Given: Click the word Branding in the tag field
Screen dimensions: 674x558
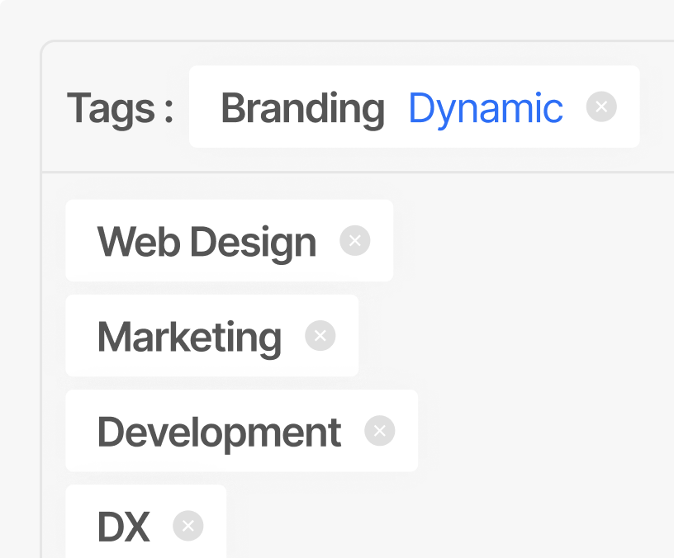Looking at the screenshot, I should (x=302, y=108).
